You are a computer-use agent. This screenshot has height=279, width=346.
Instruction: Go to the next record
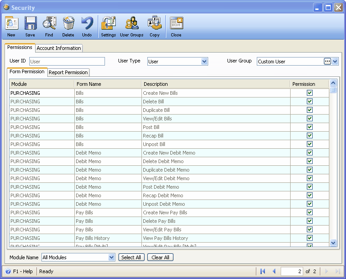pos(326,271)
